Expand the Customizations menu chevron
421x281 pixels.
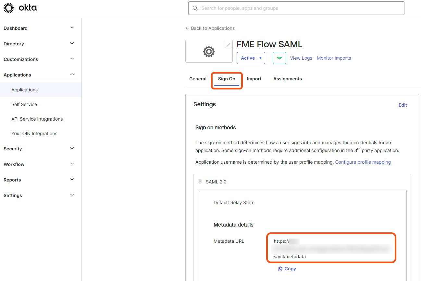(72, 59)
